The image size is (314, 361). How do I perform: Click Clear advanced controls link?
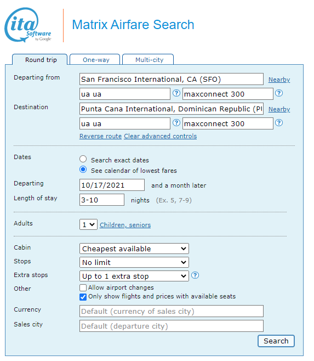coord(161,136)
